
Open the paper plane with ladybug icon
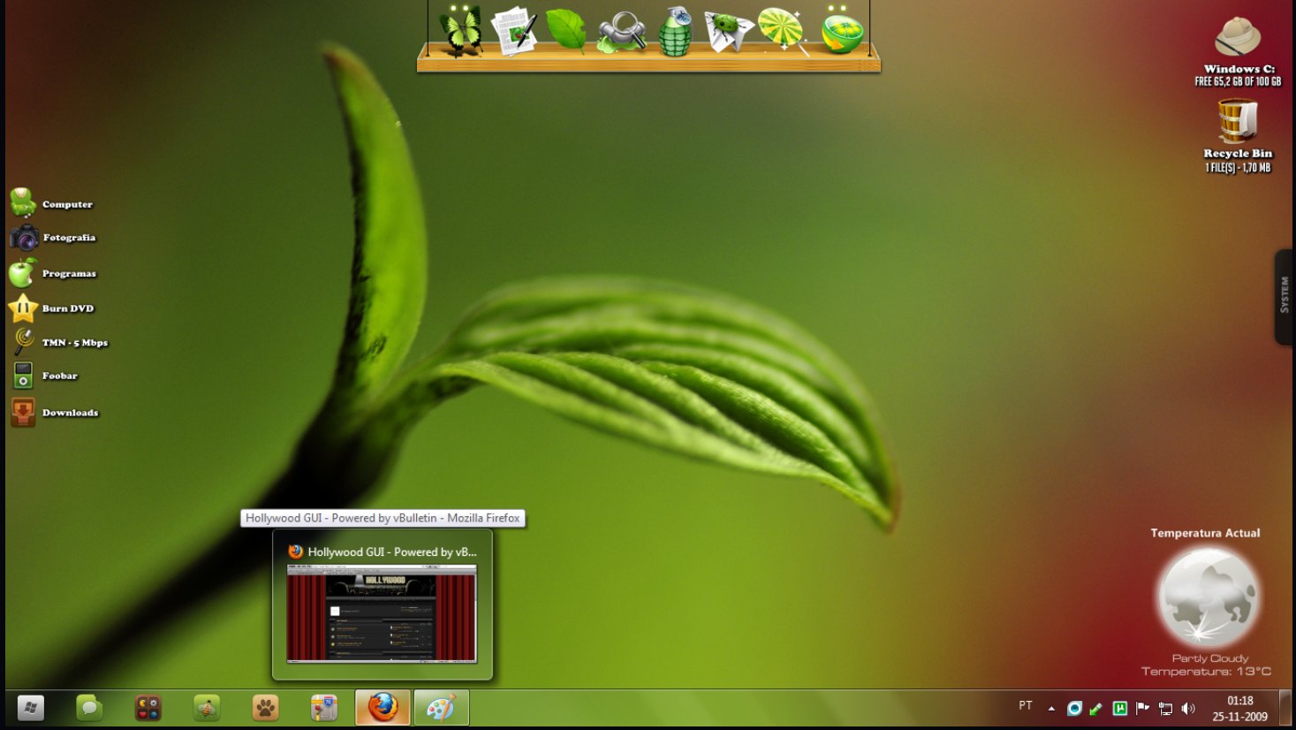pyautogui.click(x=729, y=31)
